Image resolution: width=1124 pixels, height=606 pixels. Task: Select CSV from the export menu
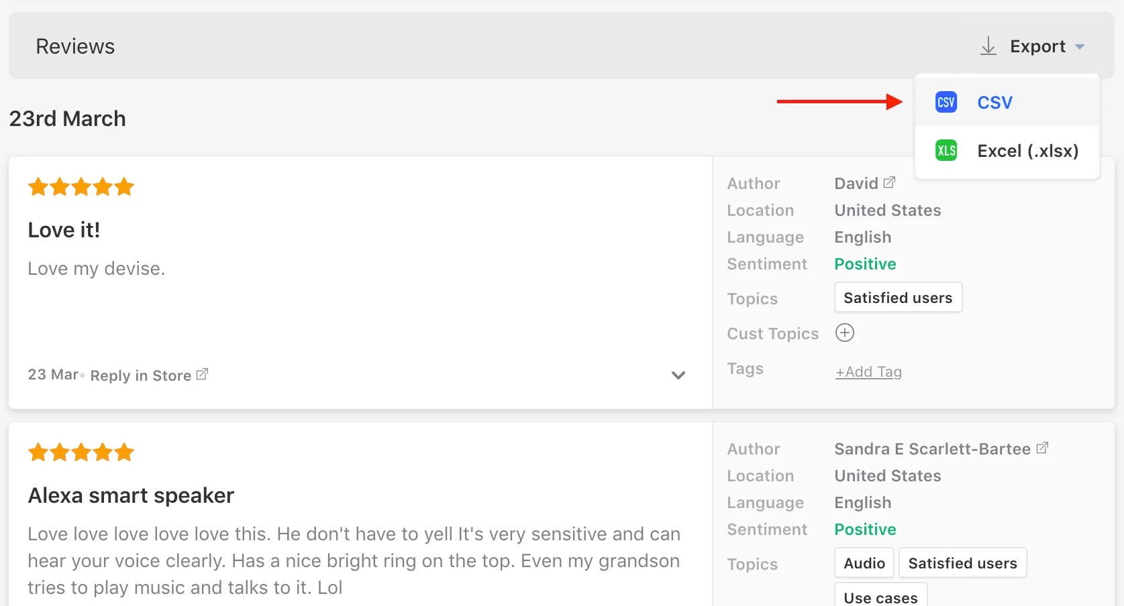[x=995, y=102]
